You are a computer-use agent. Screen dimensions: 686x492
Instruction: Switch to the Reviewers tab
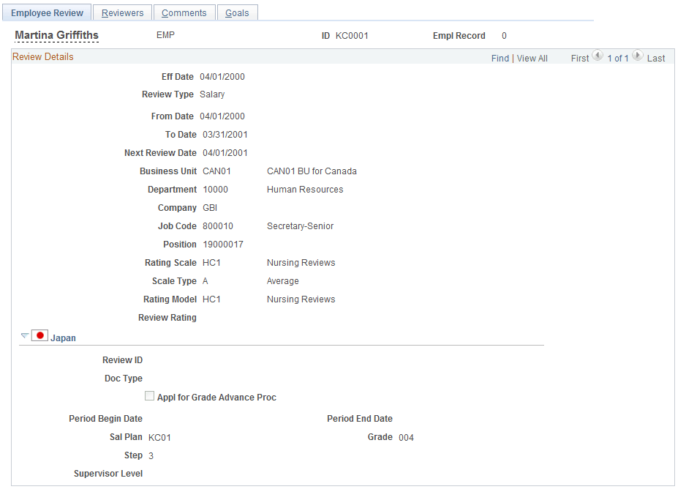click(x=122, y=12)
